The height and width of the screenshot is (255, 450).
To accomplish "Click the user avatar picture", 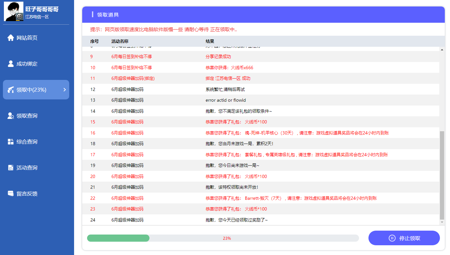I will [x=14, y=11].
